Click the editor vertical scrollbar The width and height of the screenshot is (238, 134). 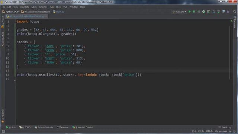pos(230,52)
